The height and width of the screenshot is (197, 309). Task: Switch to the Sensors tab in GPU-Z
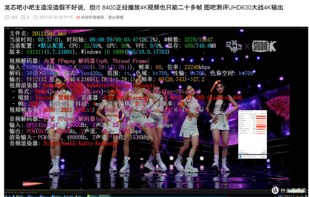pyautogui.click(x=247, y=114)
